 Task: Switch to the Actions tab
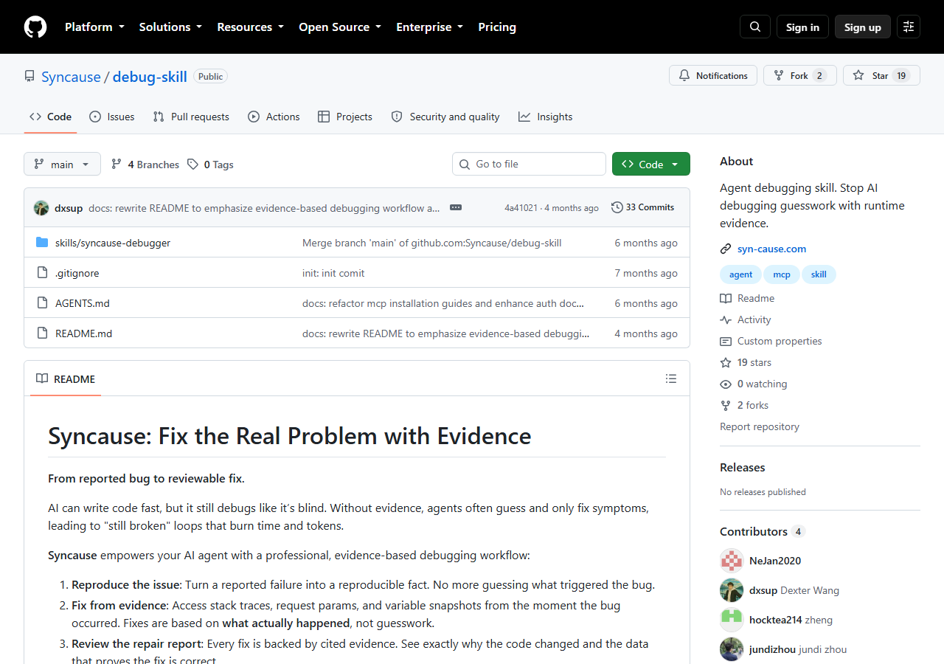pyautogui.click(x=274, y=117)
